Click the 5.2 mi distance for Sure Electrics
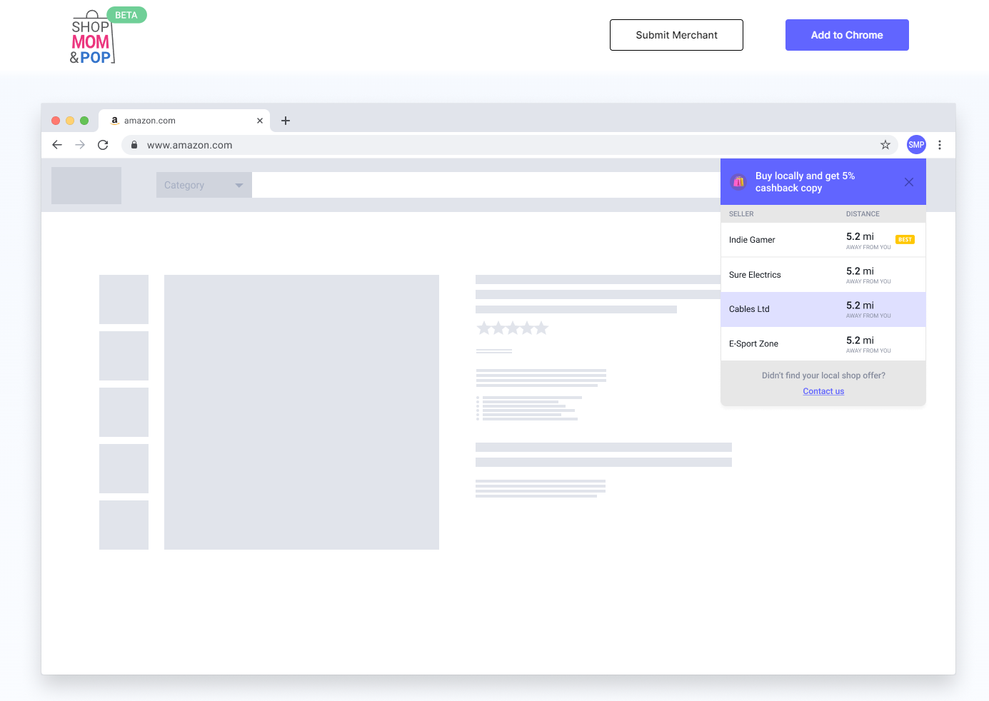The height and width of the screenshot is (701, 989). tap(860, 271)
